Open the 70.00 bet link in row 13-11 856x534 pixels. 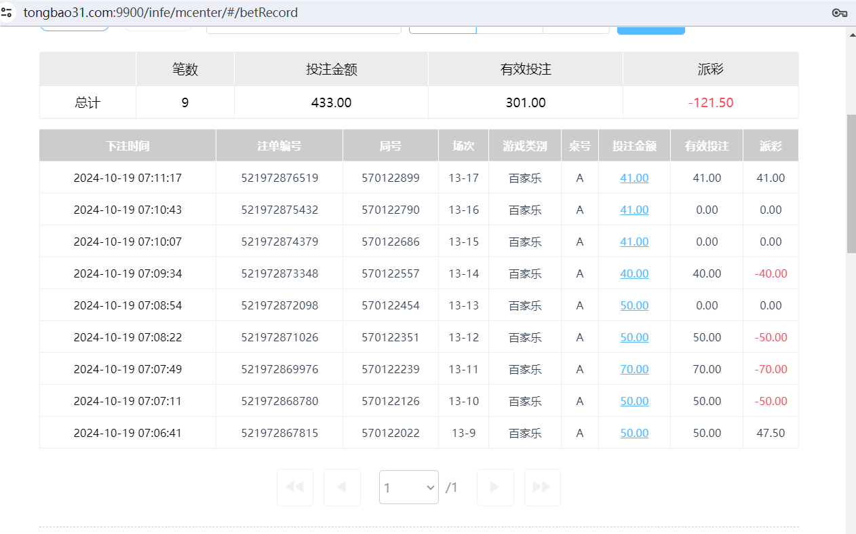[634, 368]
